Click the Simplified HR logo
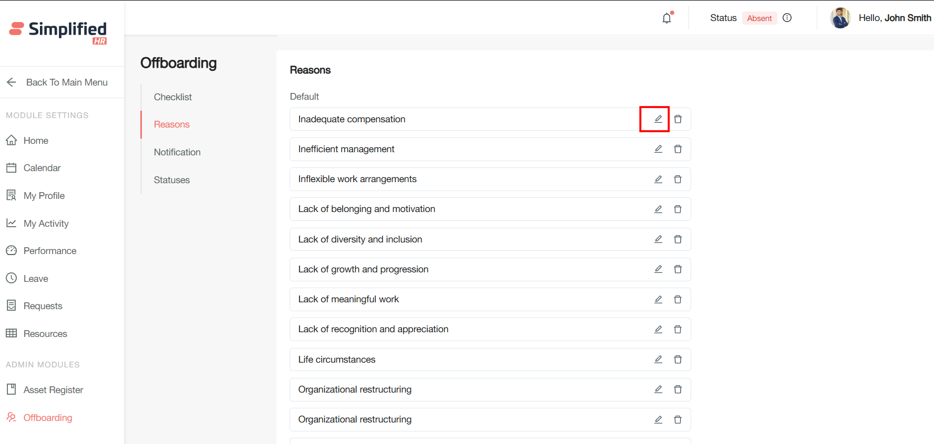This screenshot has height=444, width=934. click(58, 31)
